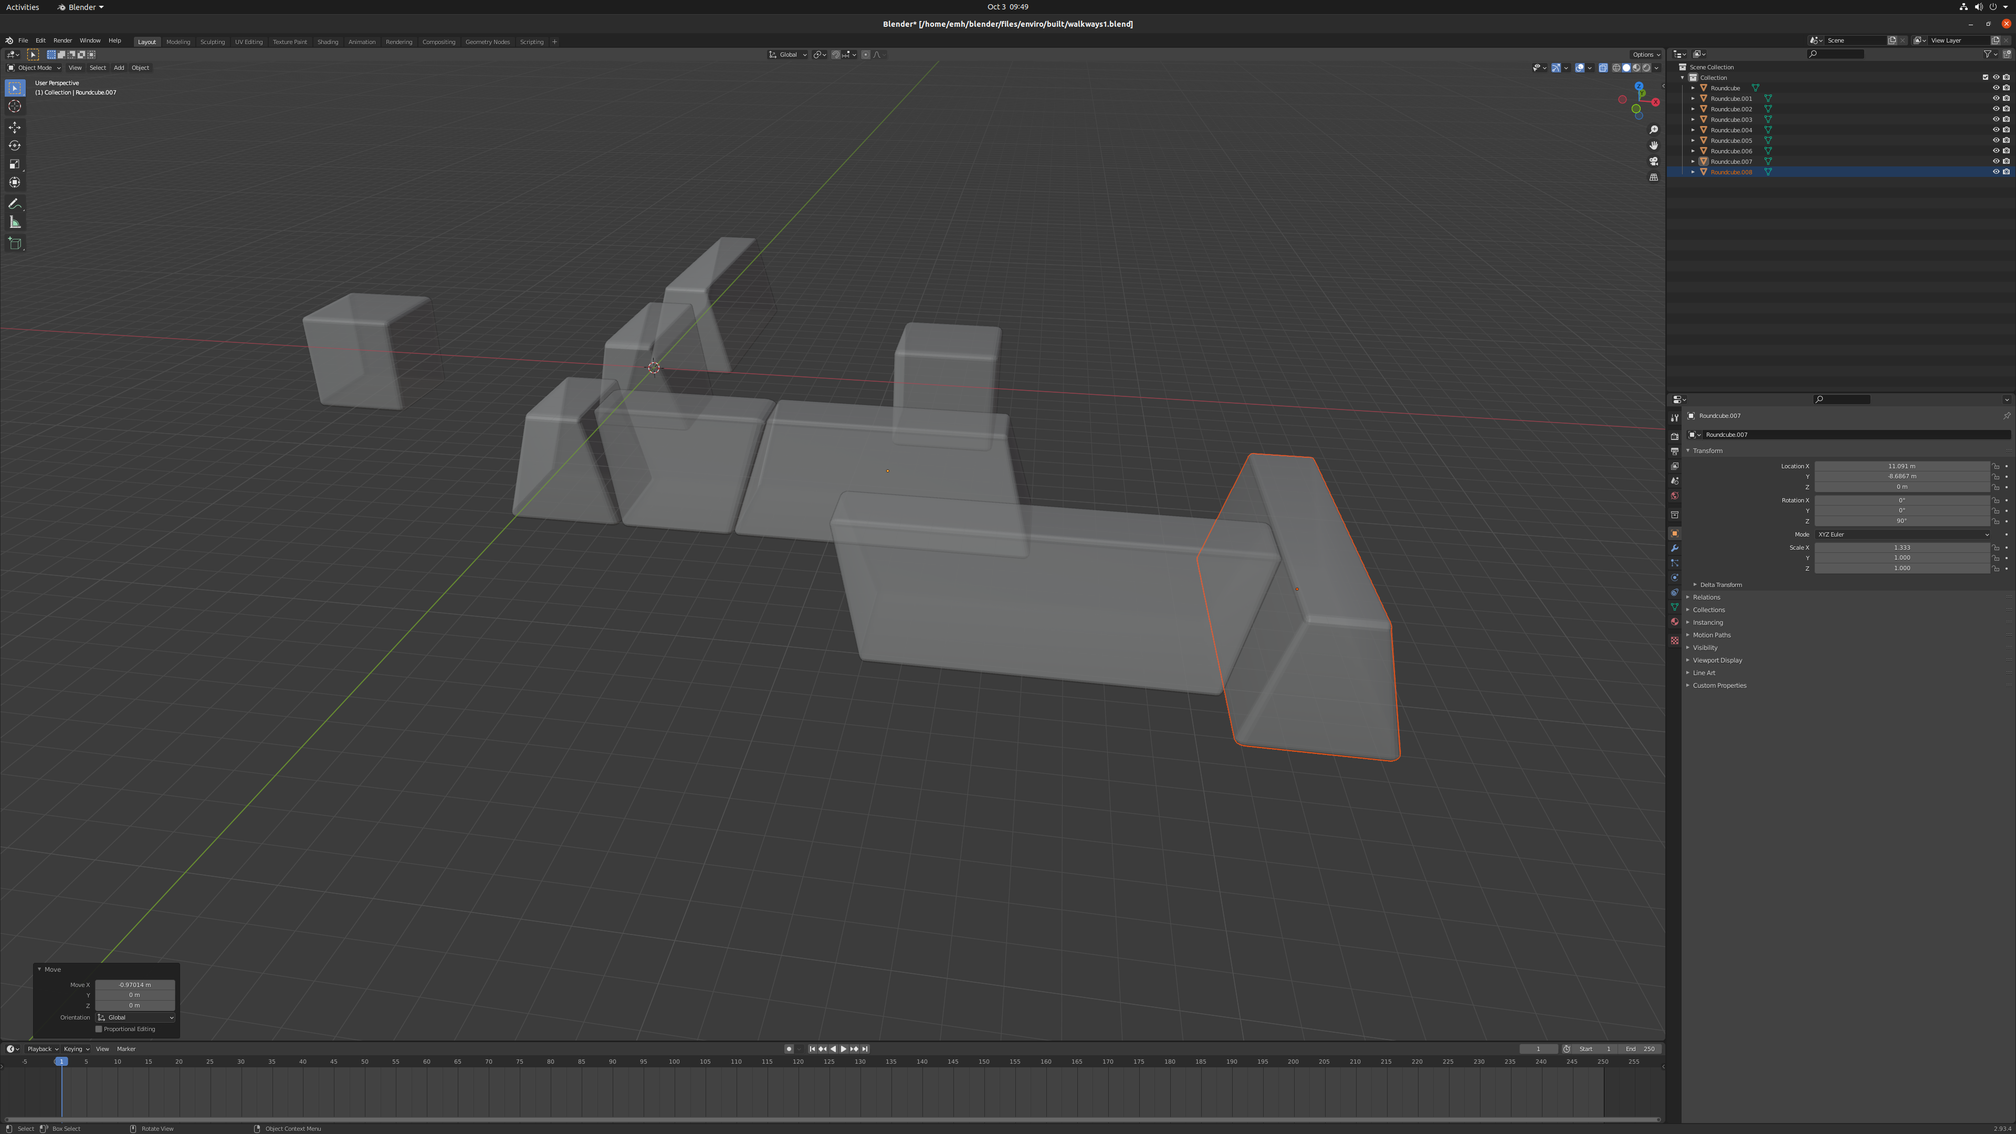2016x1134 pixels.
Task: Collapse the Collection tree
Action: [x=1683, y=78]
